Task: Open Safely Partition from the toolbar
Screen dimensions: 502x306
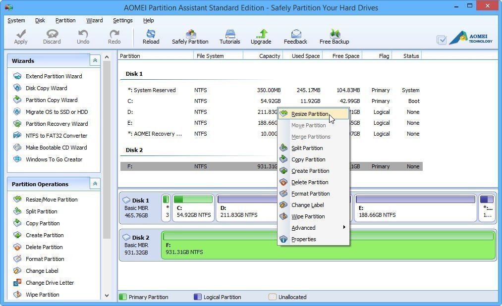Action: point(190,35)
